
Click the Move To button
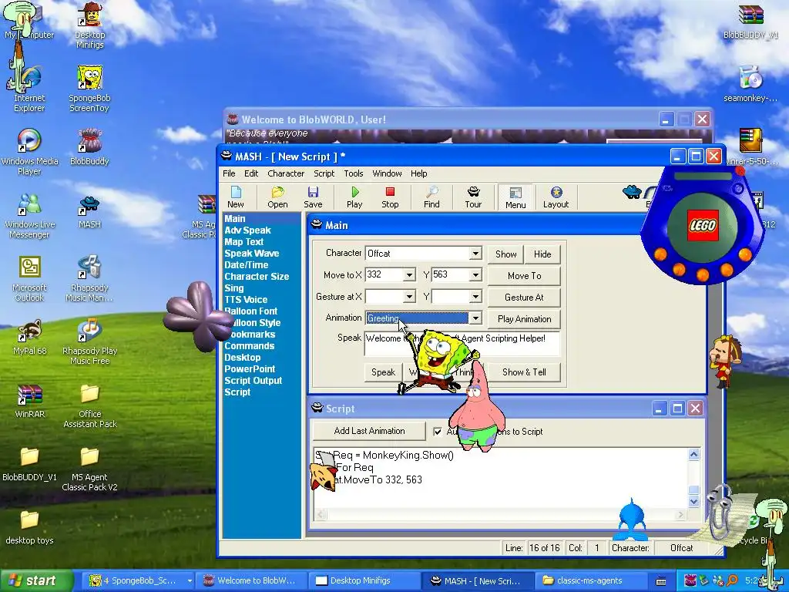(x=524, y=276)
